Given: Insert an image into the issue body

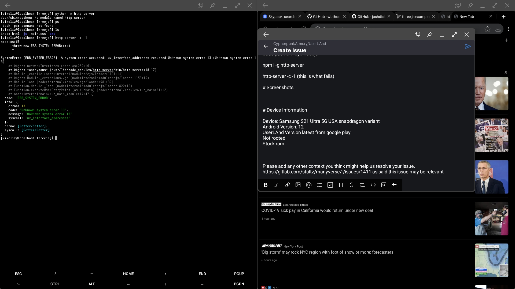Looking at the screenshot, I should click(x=298, y=185).
